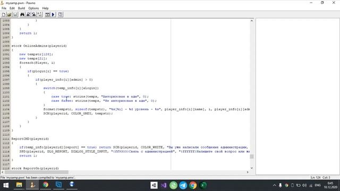Save the script with floppy disk icon
This screenshot has width=340, height=191.
[15, 14]
